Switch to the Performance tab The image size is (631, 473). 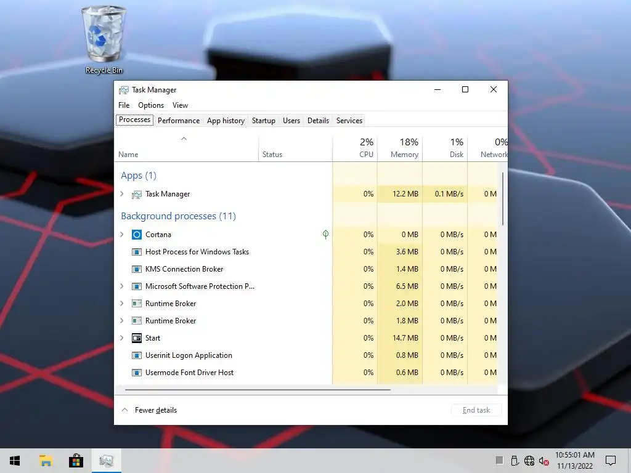(x=179, y=121)
